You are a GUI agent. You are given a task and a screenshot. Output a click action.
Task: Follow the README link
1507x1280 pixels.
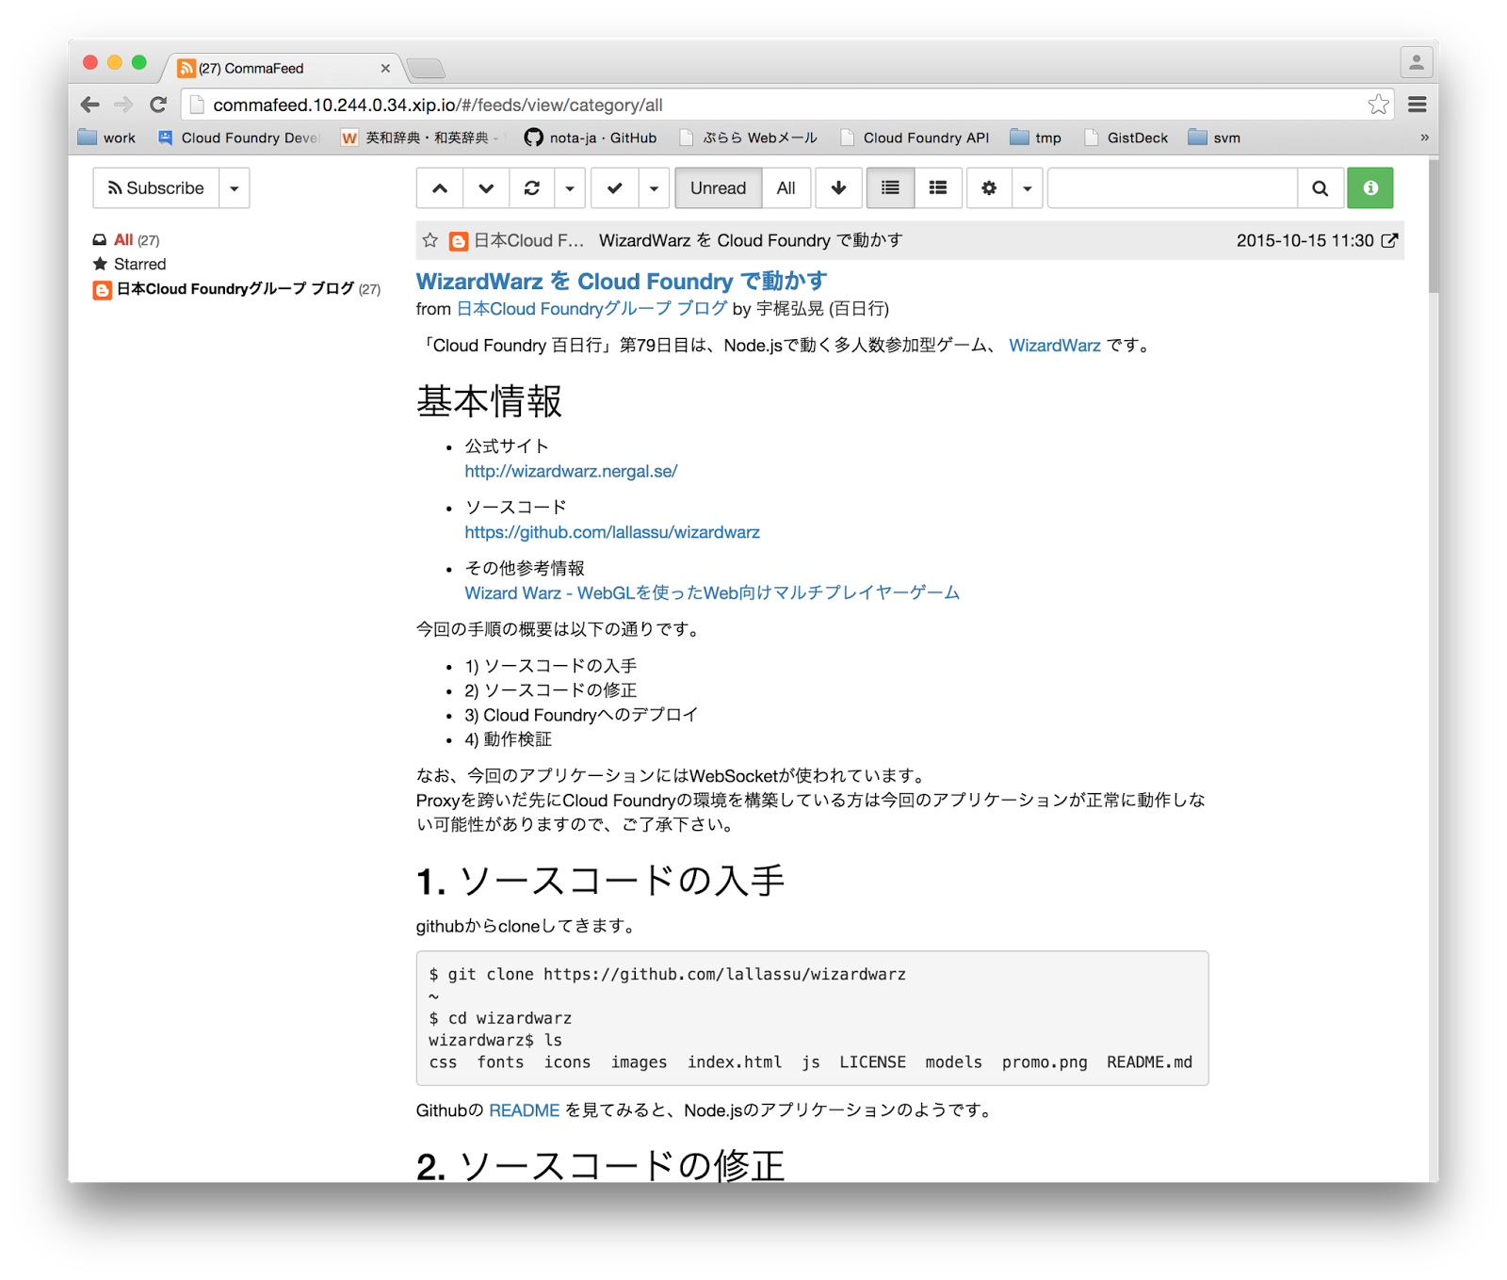525,1110
